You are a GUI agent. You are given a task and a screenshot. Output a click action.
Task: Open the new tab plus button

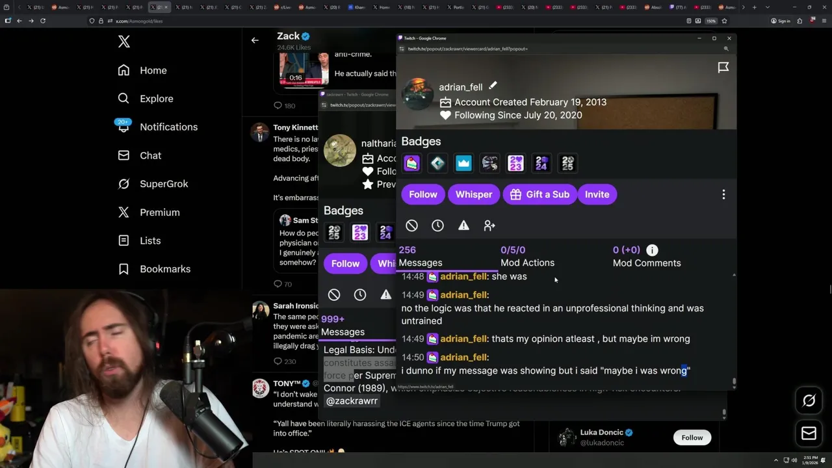pos(754,7)
